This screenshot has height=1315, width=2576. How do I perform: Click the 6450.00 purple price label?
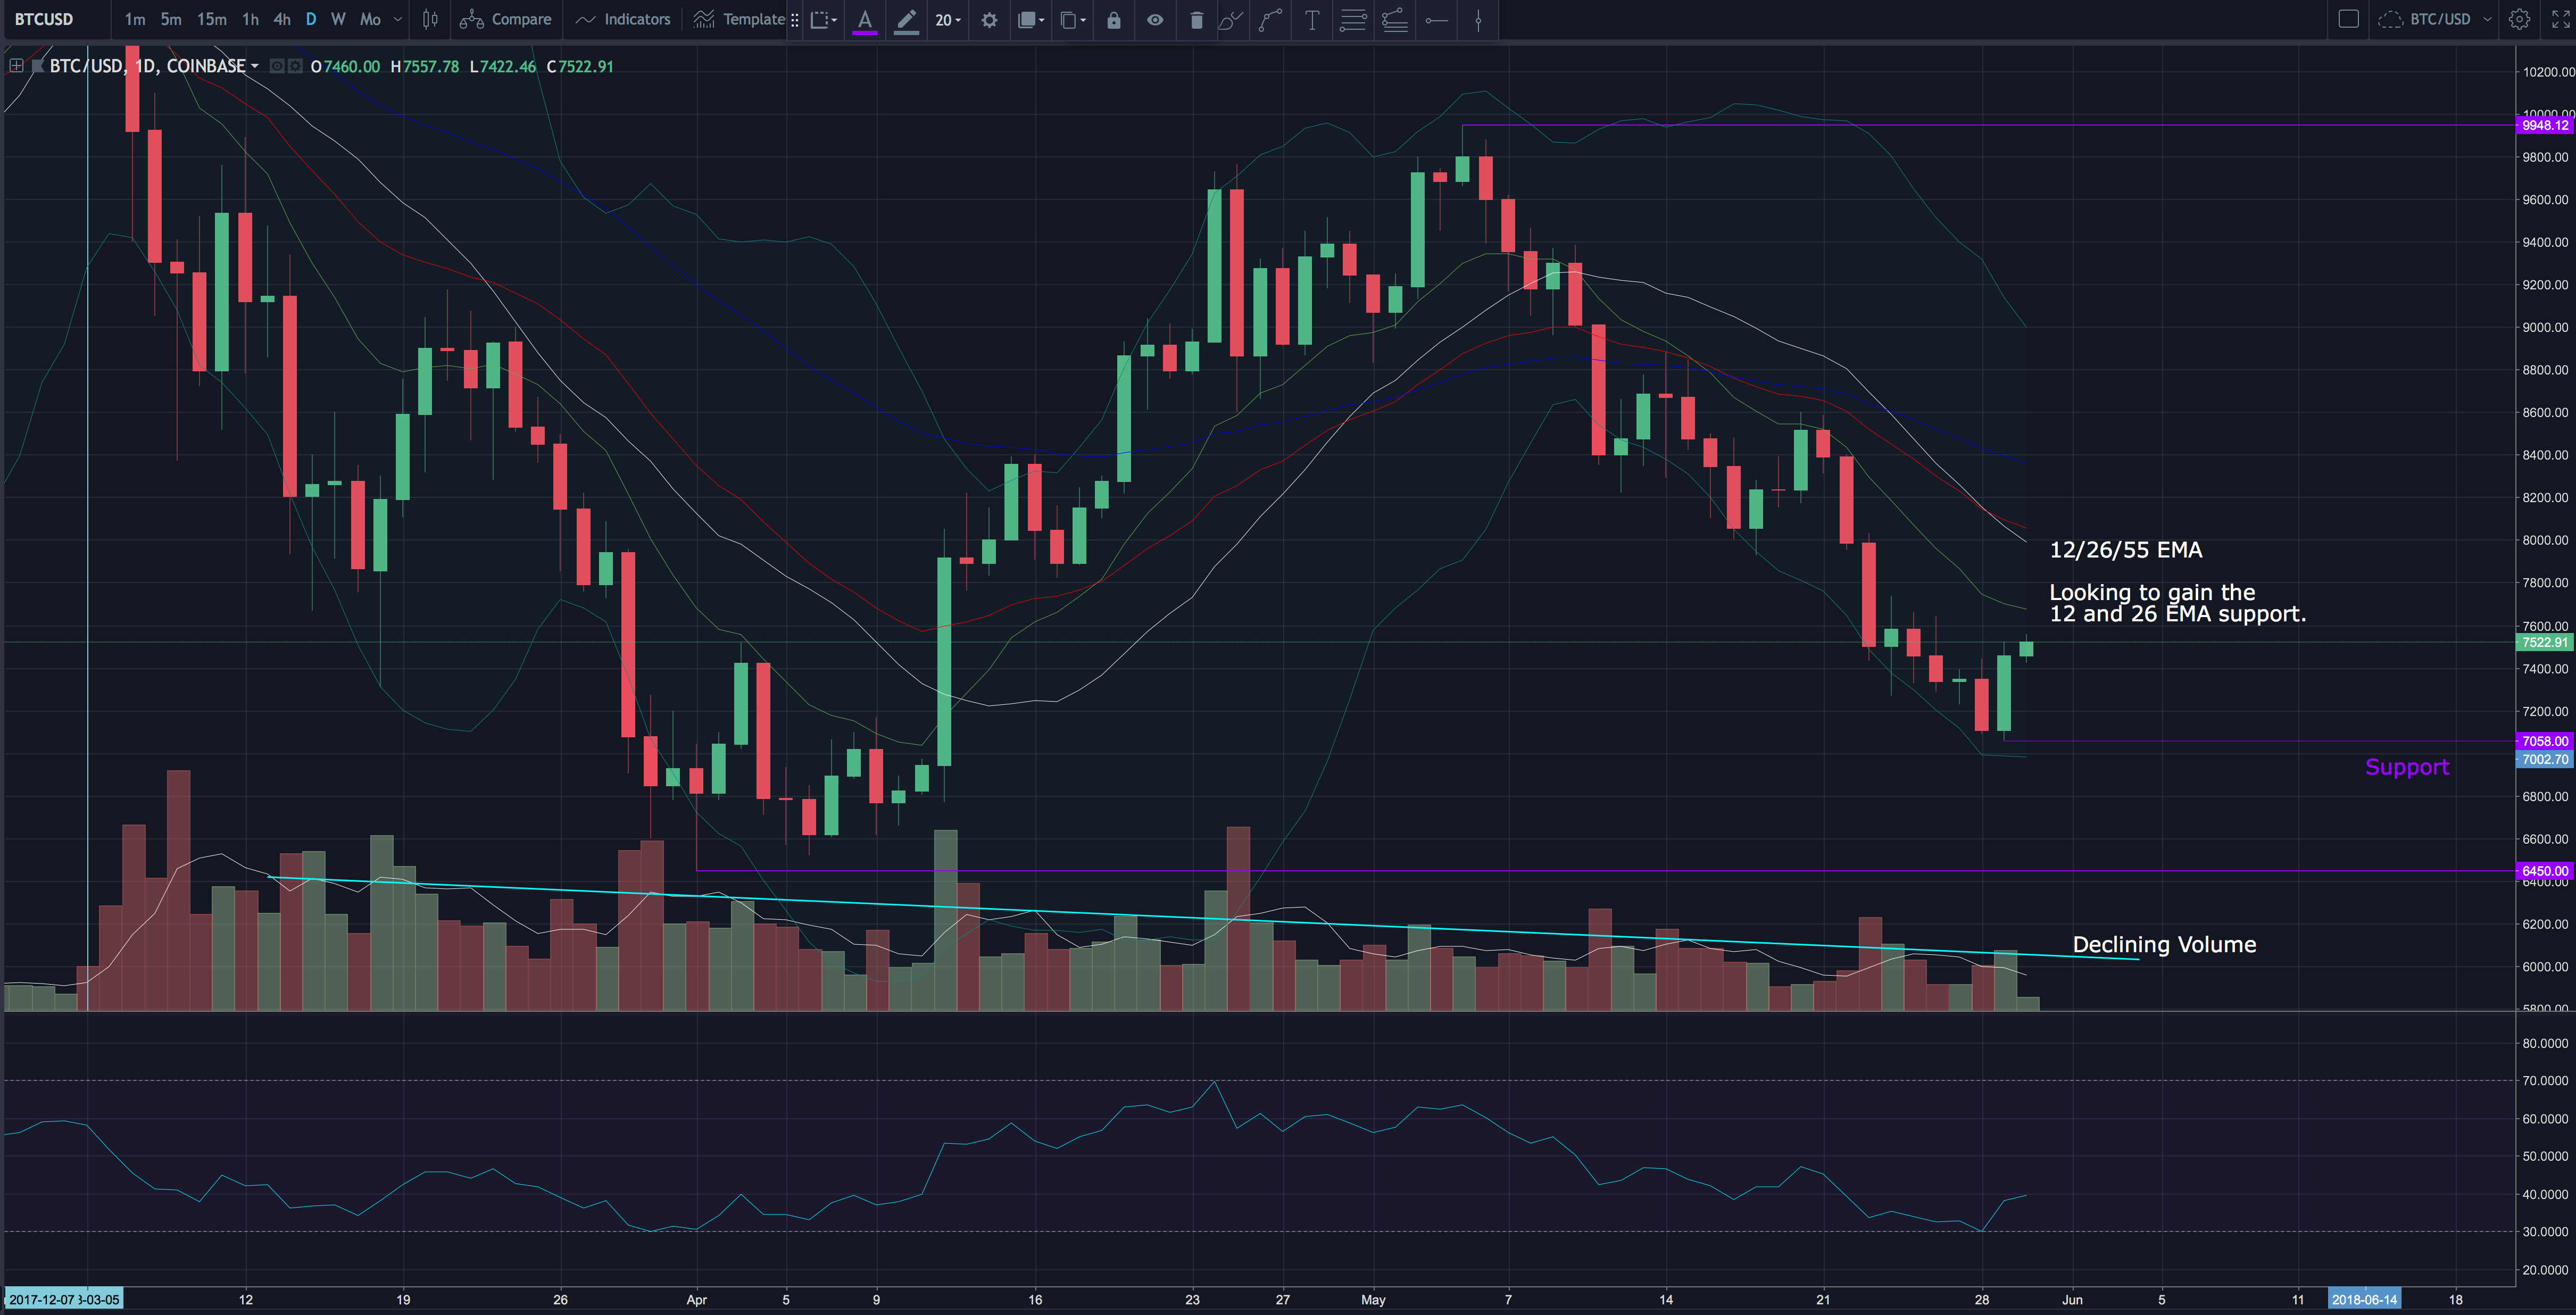pos(2545,871)
